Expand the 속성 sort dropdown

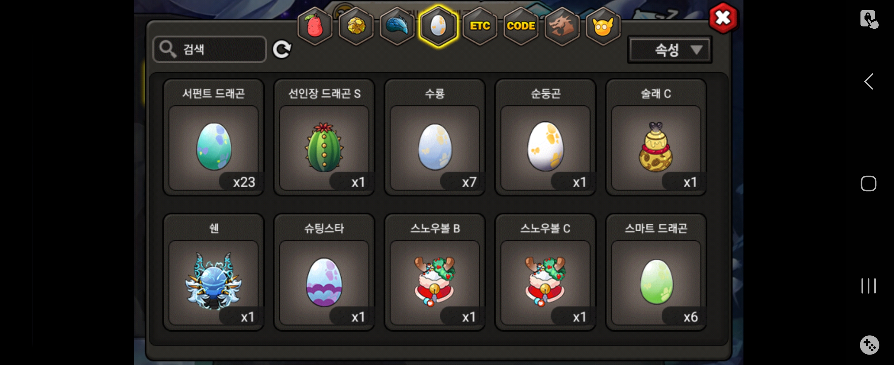click(669, 50)
